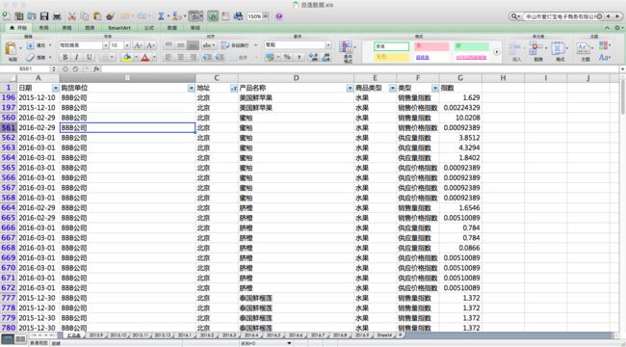Open the font name dropdown
The height and width of the screenshot is (347, 626).
click(106, 45)
